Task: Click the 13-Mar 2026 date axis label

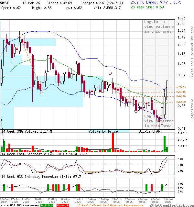Action: point(168,200)
